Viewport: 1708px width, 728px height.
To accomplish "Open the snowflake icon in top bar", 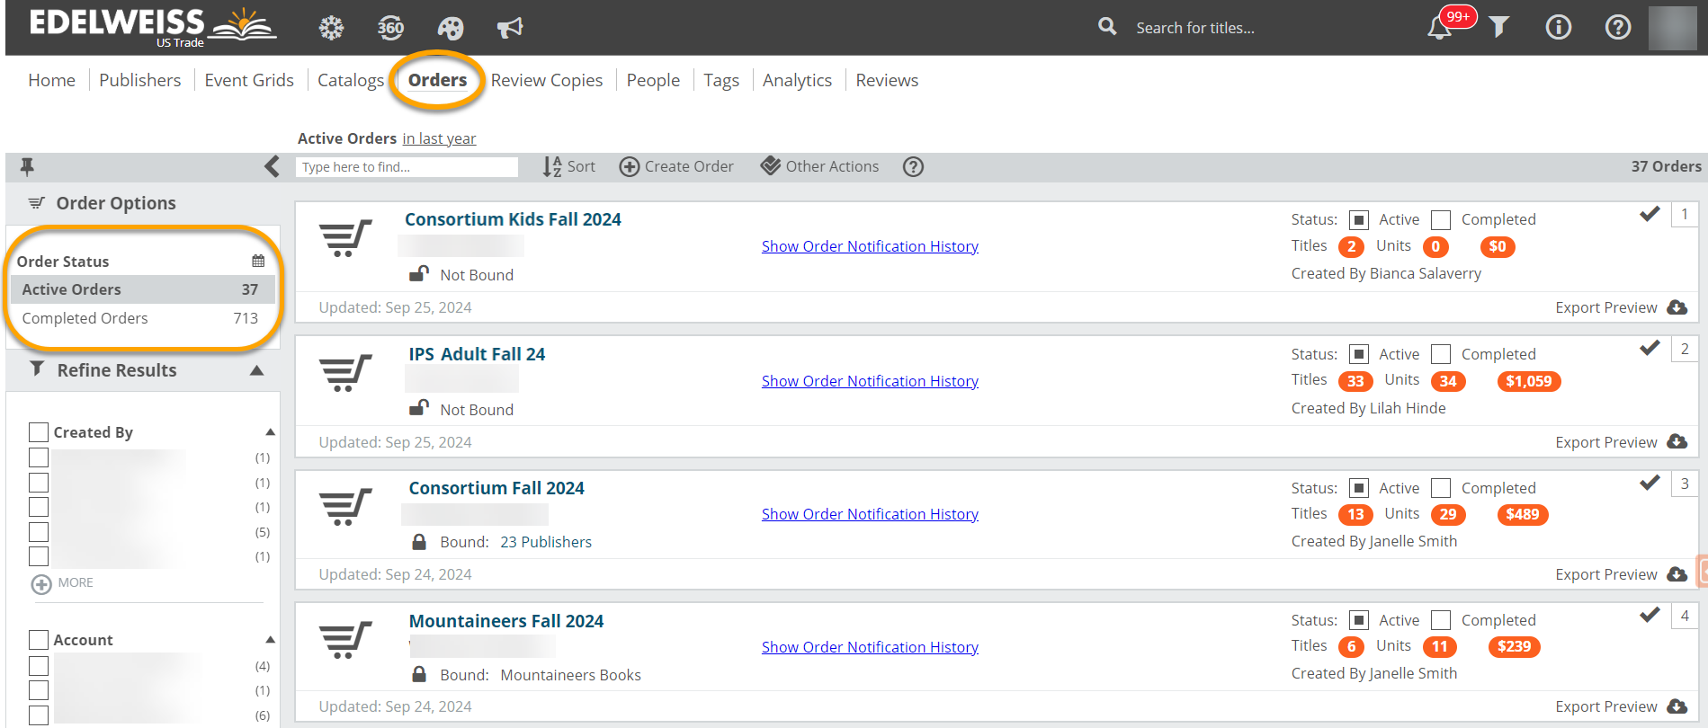I will [332, 28].
